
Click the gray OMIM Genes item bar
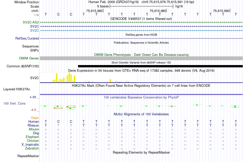141,58
